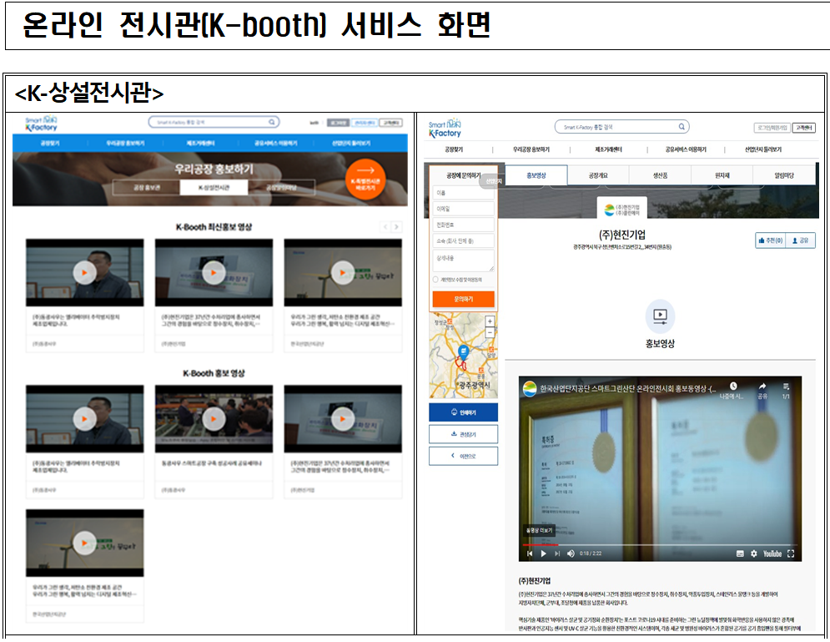Submit the inquiry with the 문의하기 button

pyautogui.click(x=465, y=297)
